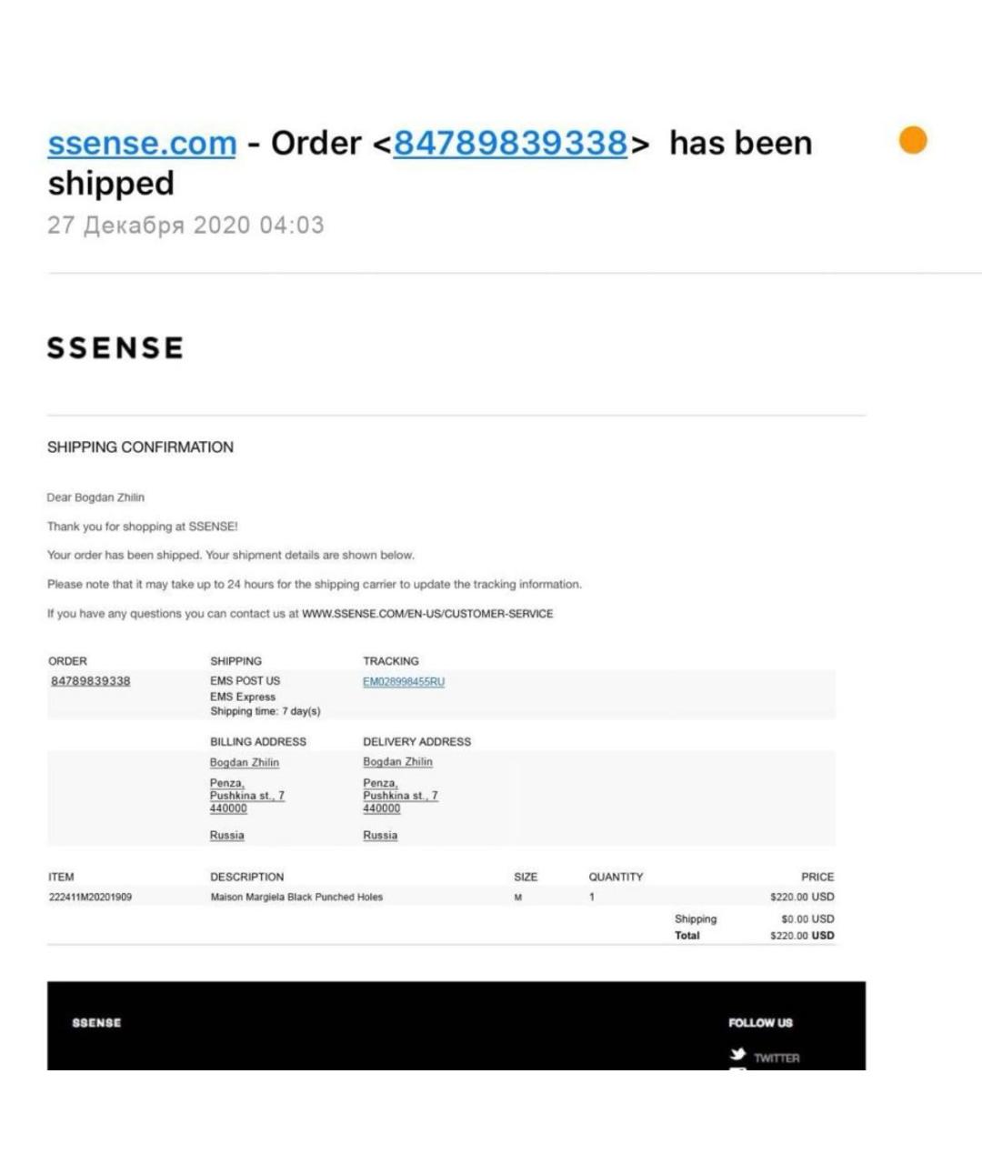The height and width of the screenshot is (1164, 982).
Task: Click the item code 222411M20201909
Action: pos(90,897)
